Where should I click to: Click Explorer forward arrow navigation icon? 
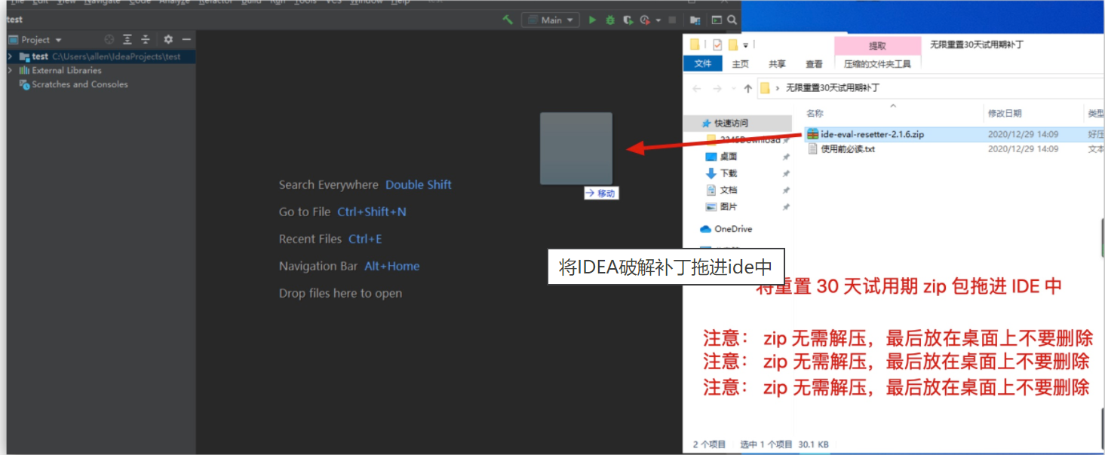(717, 88)
